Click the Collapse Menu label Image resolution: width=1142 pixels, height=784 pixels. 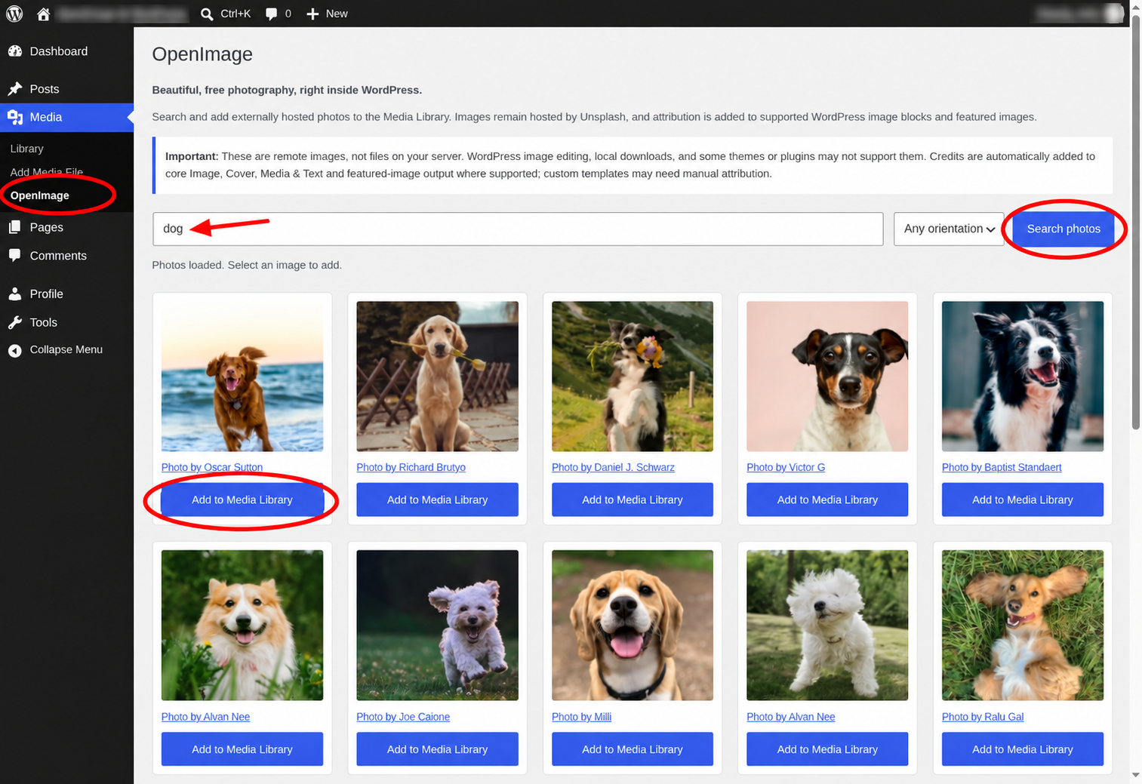[x=66, y=350]
